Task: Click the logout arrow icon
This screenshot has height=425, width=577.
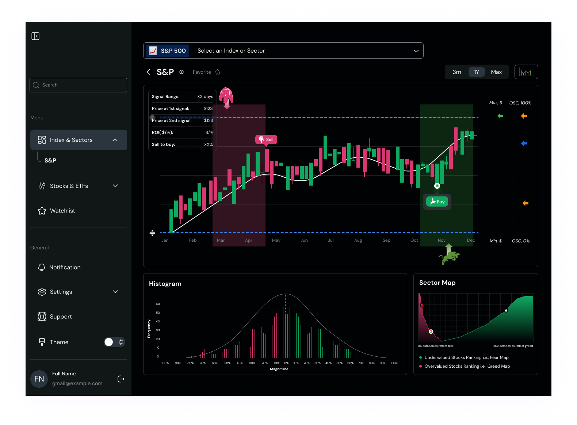Action: pos(121,379)
